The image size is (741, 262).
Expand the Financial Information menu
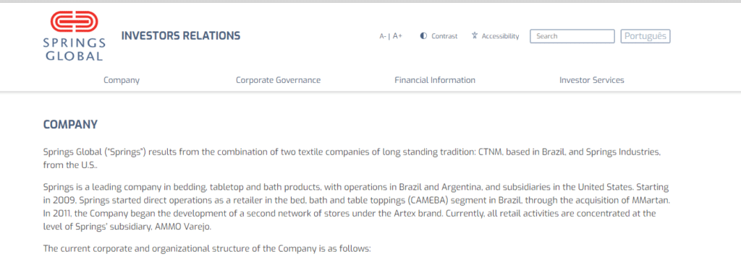[x=435, y=80]
